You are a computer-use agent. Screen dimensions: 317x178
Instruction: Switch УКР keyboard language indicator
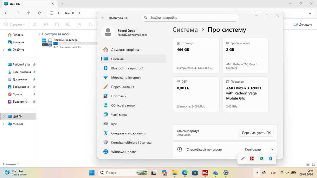[x=273, y=173]
